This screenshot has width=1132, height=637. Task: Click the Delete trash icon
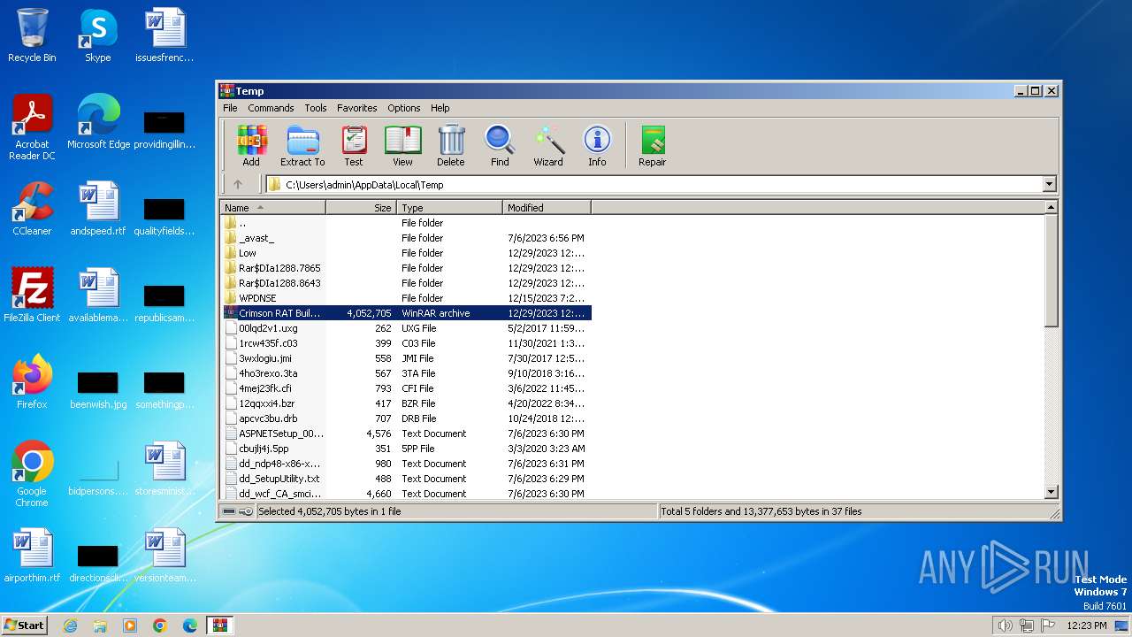coord(451,145)
